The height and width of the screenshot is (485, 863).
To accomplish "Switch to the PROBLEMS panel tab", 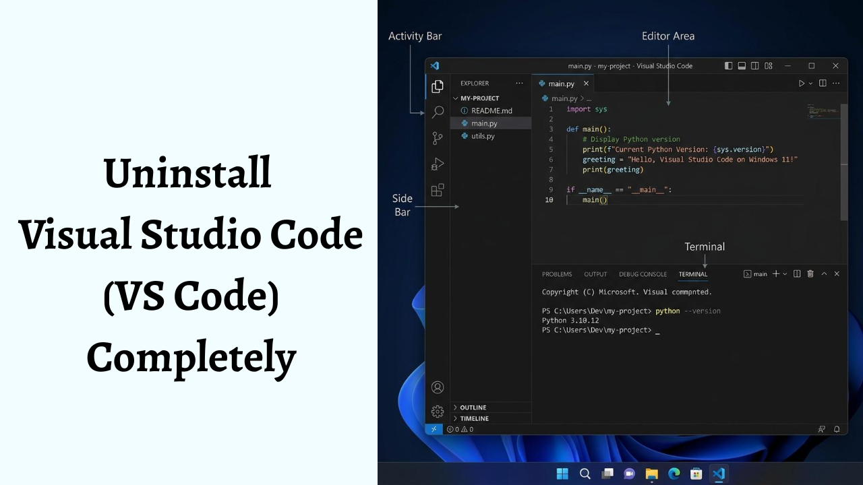I will point(557,274).
